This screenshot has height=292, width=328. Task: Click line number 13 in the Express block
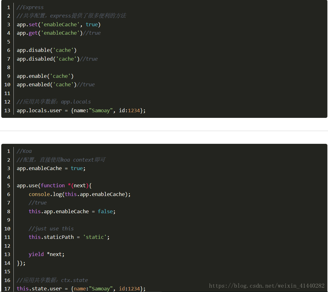7,110
